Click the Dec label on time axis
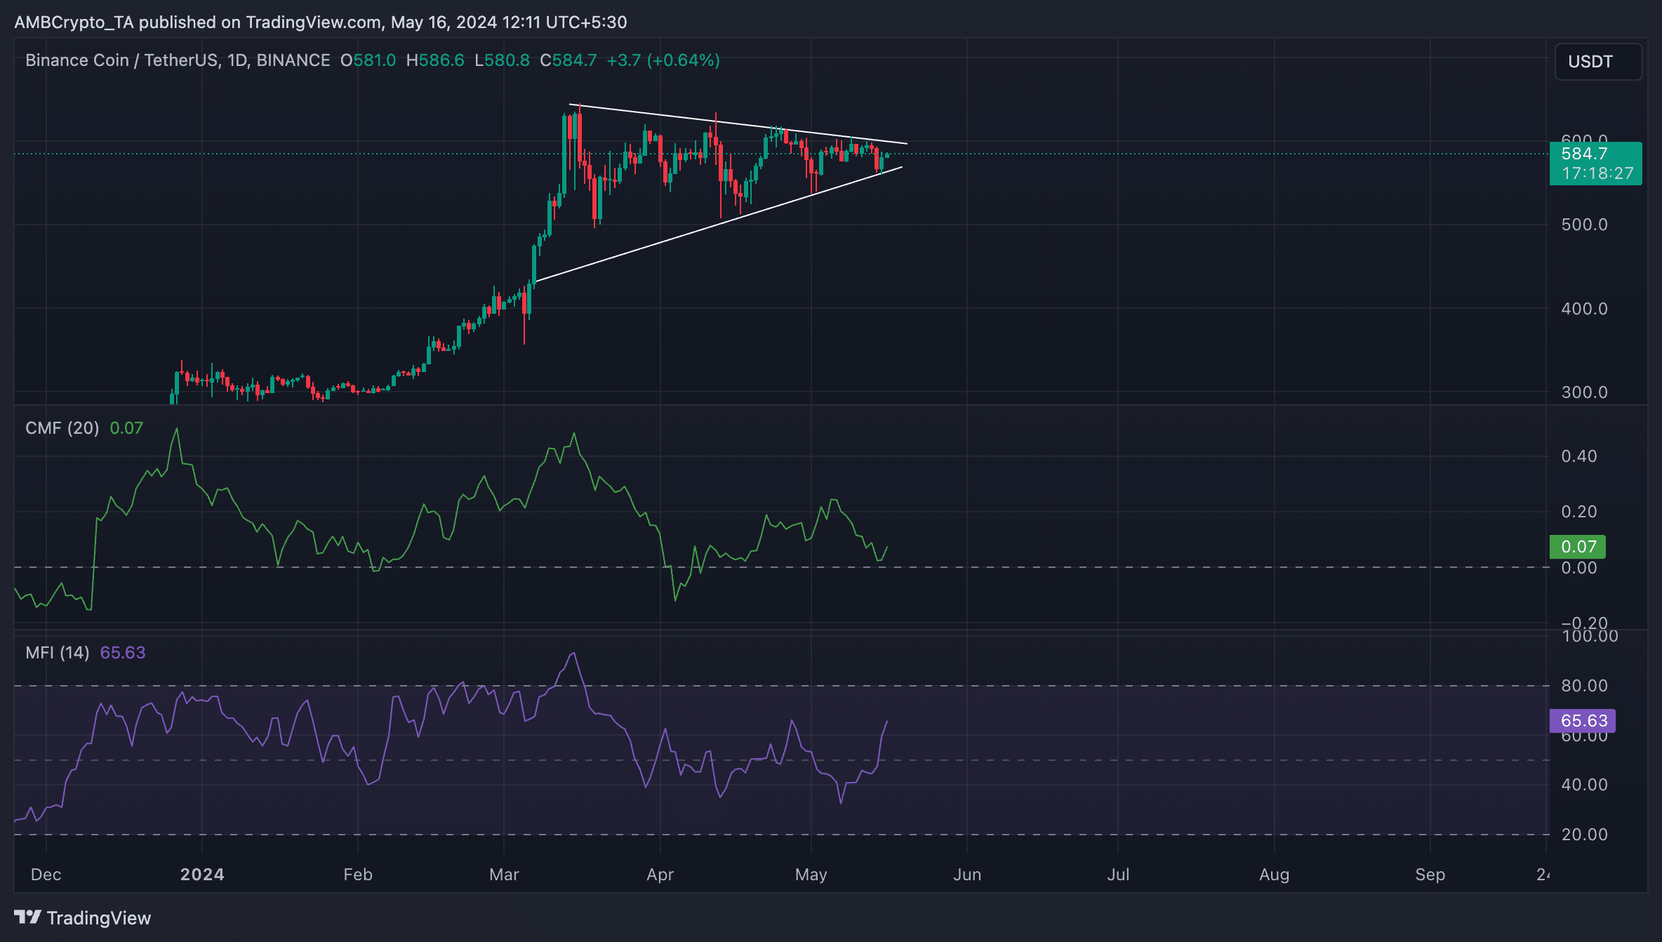The image size is (1662, 942). (46, 875)
